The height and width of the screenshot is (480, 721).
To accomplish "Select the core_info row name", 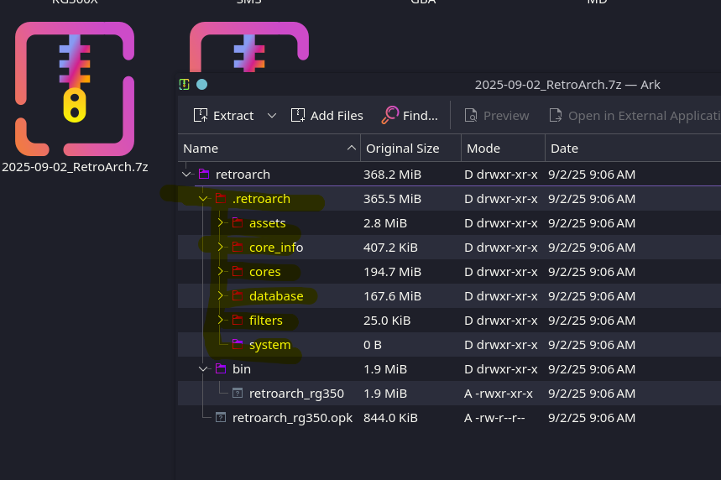I will point(276,248).
